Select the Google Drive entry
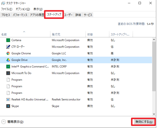Viewport: 157px width, 128px height. pyautogui.click(x=20, y=60)
